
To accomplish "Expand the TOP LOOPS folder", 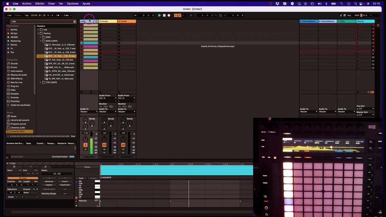I will coord(41,82).
